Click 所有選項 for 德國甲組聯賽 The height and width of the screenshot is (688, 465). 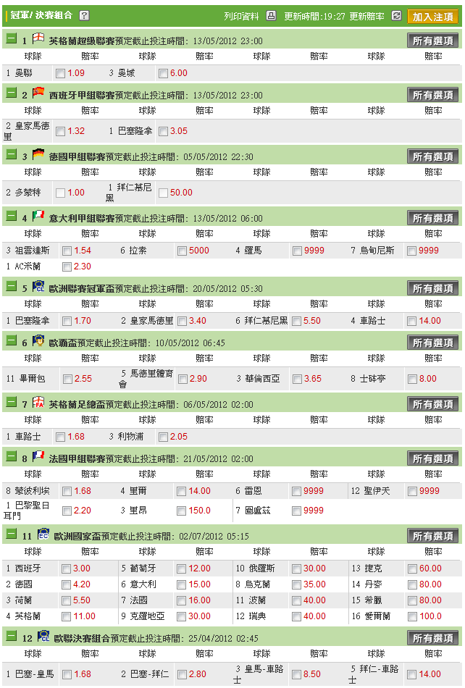click(x=433, y=156)
